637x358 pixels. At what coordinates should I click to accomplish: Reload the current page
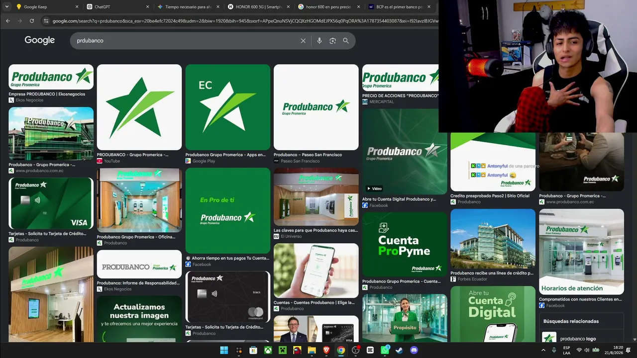click(32, 21)
